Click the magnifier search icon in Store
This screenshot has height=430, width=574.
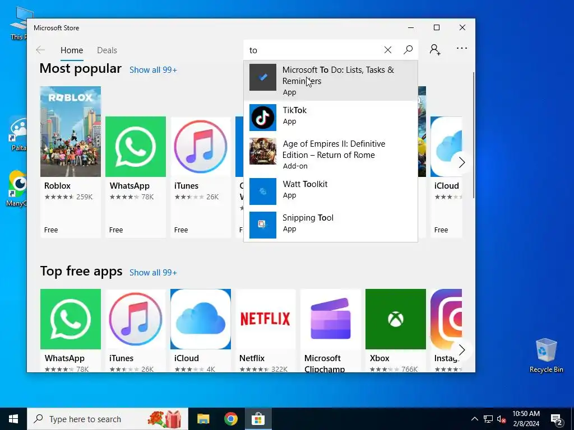click(x=408, y=50)
